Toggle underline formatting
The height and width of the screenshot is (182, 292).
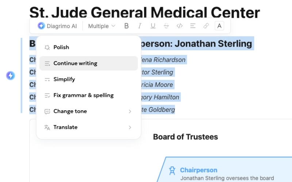click(153, 26)
